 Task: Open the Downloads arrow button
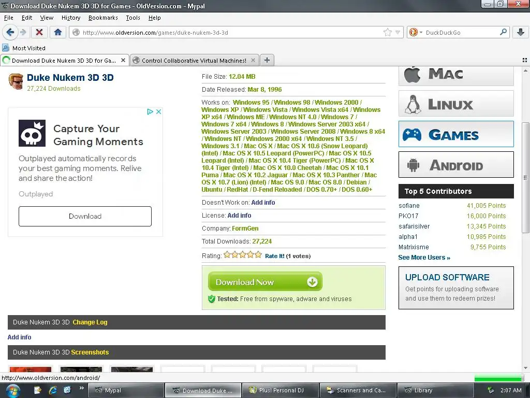[x=521, y=33]
